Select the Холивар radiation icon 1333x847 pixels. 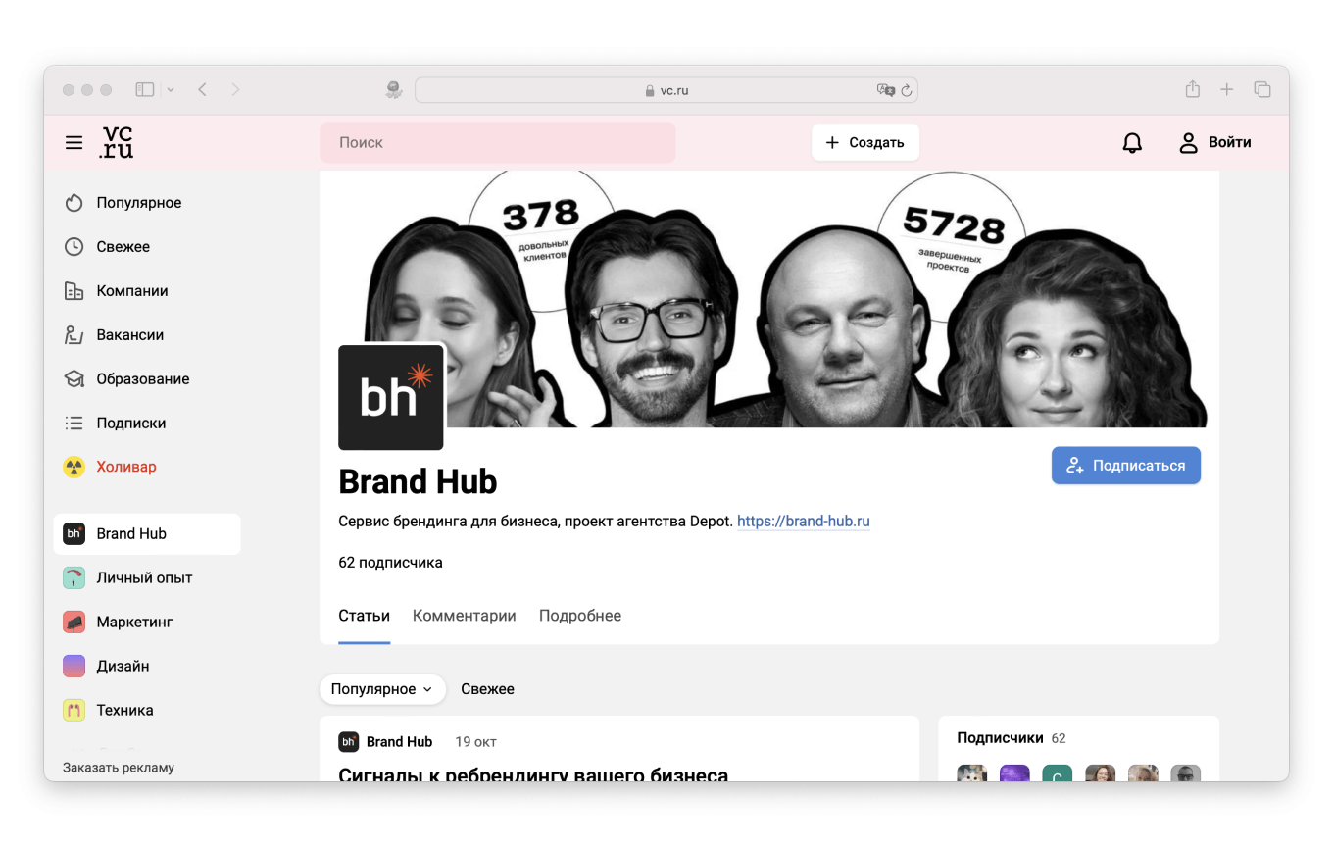(x=74, y=467)
